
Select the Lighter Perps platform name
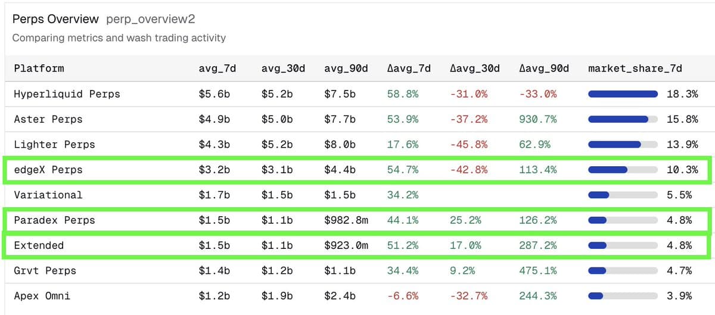54,145
